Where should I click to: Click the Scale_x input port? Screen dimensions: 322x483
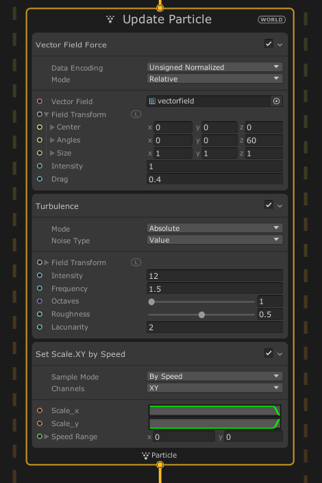40,410
